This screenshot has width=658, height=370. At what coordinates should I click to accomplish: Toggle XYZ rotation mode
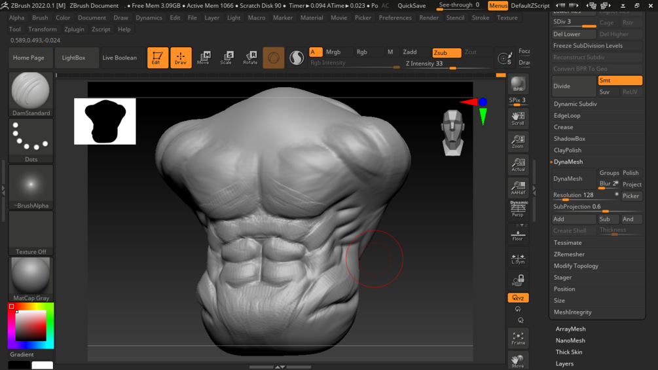coord(518,298)
